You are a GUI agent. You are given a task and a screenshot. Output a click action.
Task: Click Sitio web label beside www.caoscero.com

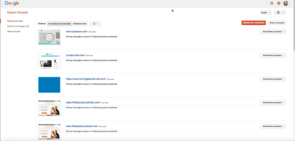(92, 32)
